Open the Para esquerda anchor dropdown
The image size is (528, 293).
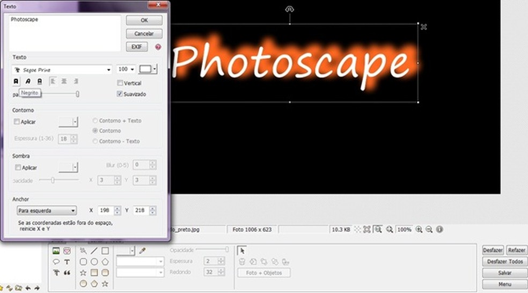(47, 210)
